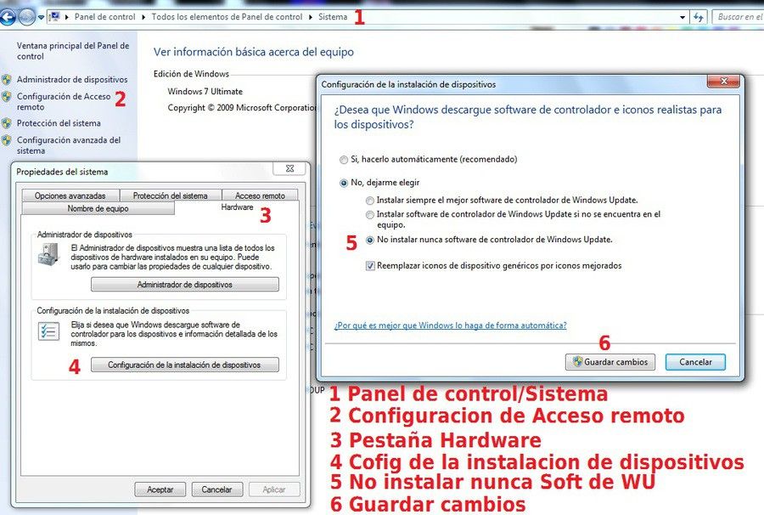The width and height of the screenshot is (764, 515).
Task: Click 'Cancelar' in device installation dialog
Action: coord(695,362)
